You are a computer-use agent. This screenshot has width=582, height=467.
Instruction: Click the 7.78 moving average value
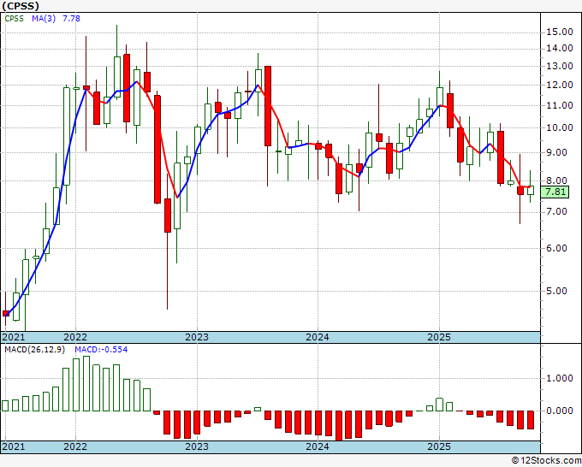71,19
